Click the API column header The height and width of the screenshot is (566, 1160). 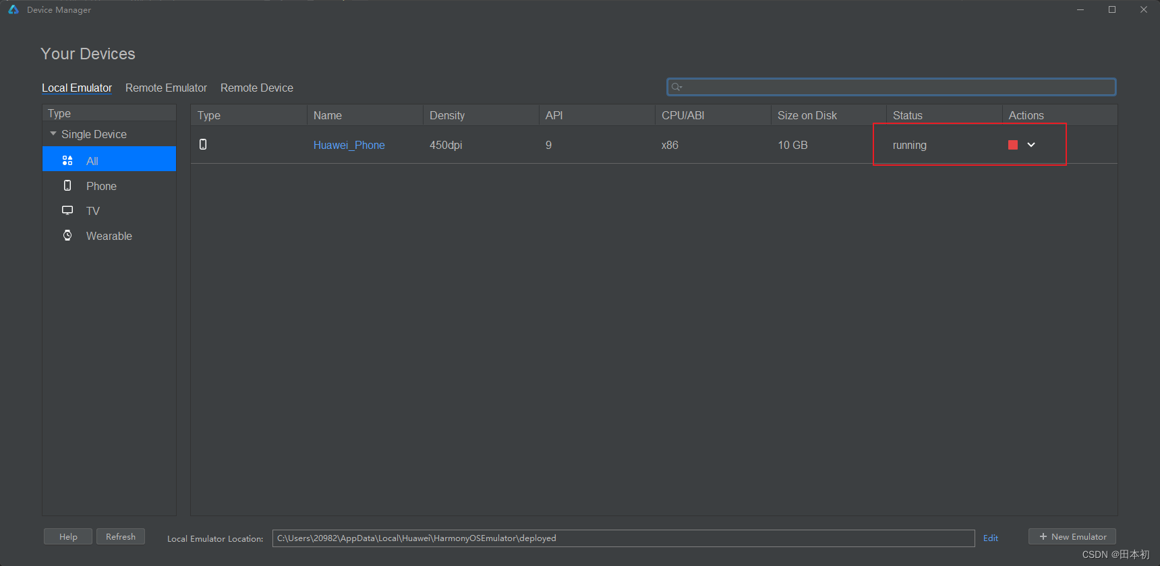click(598, 115)
